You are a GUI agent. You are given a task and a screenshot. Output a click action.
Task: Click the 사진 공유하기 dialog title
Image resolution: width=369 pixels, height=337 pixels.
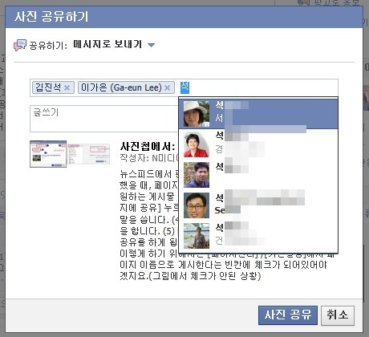(51, 17)
